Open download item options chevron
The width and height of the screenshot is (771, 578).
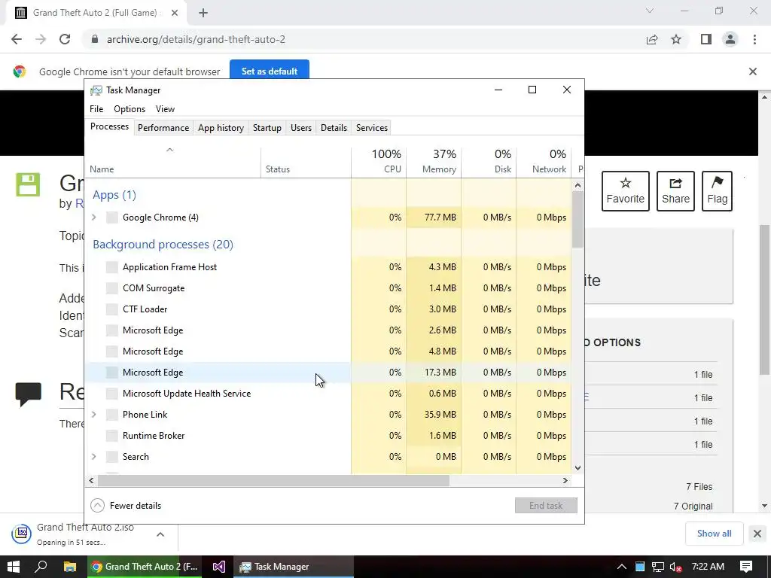click(x=160, y=534)
